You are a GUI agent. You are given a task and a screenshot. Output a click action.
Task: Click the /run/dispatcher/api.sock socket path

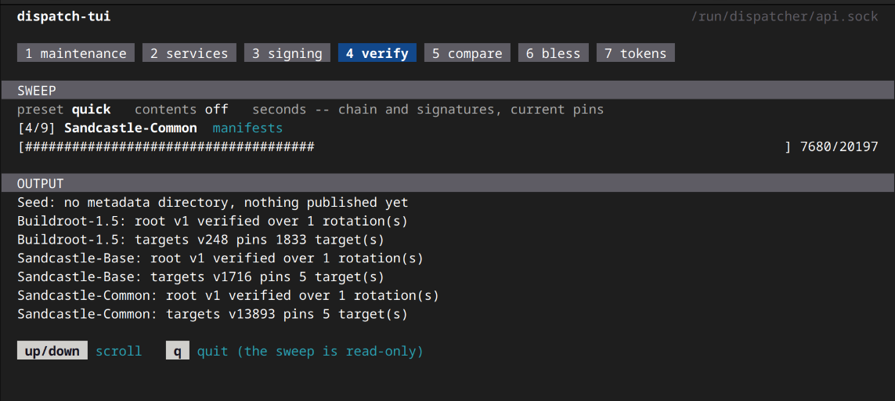tap(785, 16)
